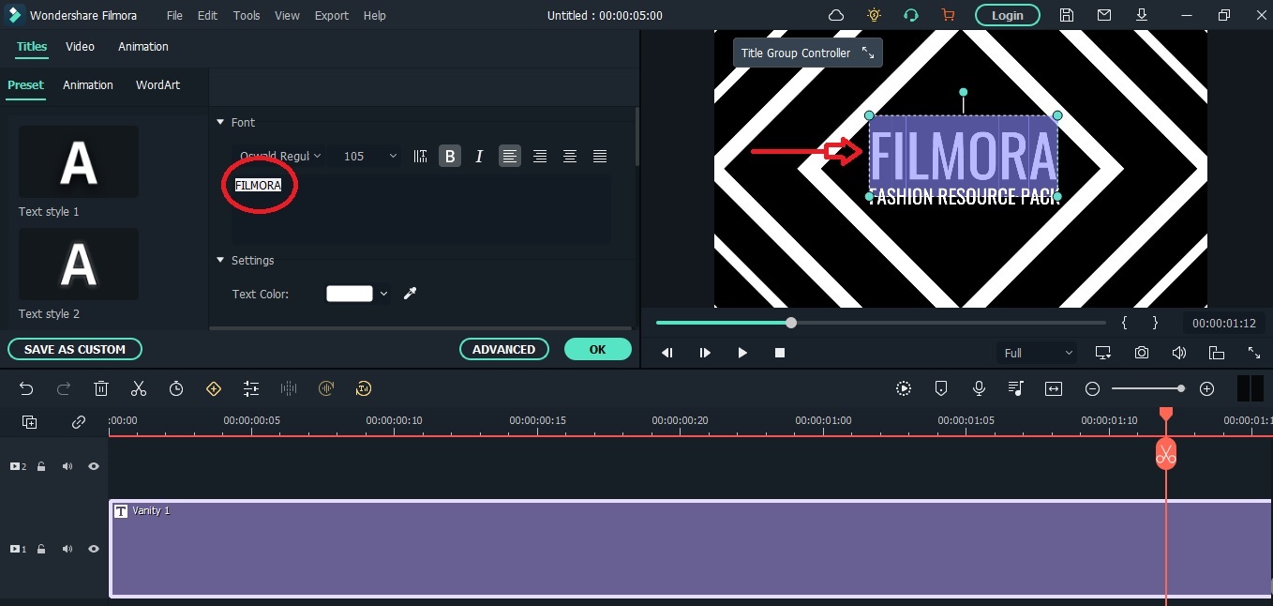Viewport: 1273px width, 606px height.
Task: Switch to the top Animation tab
Action: pyautogui.click(x=143, y=47)
